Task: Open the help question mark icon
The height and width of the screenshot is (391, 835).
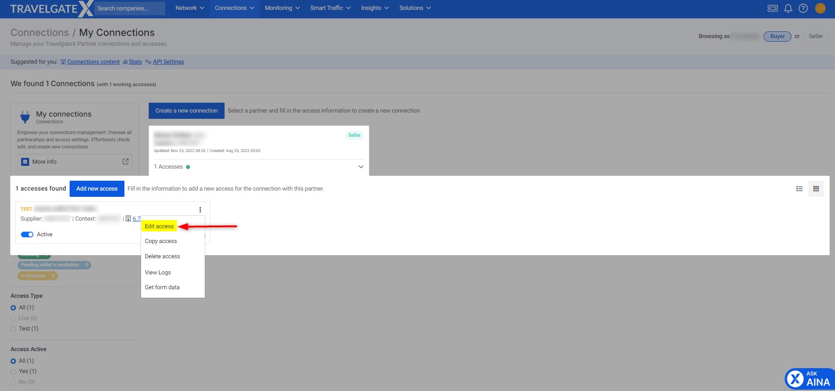Action: (803, 8)
